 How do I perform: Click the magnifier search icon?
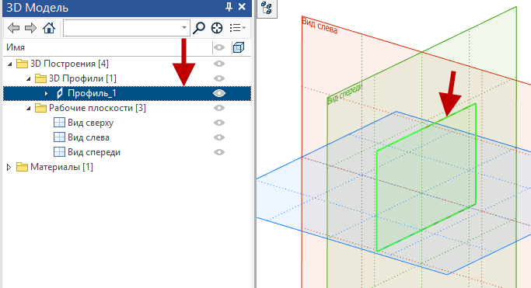click(x=199, y=28)
